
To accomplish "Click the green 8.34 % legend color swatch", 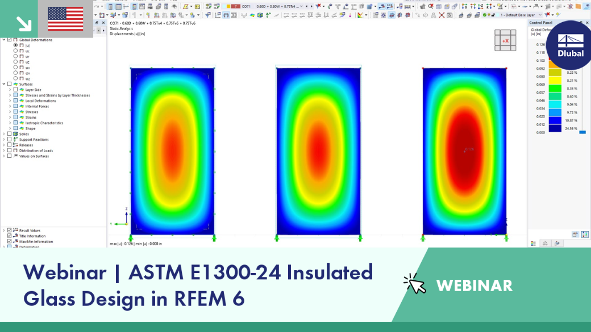I will click(x=555, y=89).
